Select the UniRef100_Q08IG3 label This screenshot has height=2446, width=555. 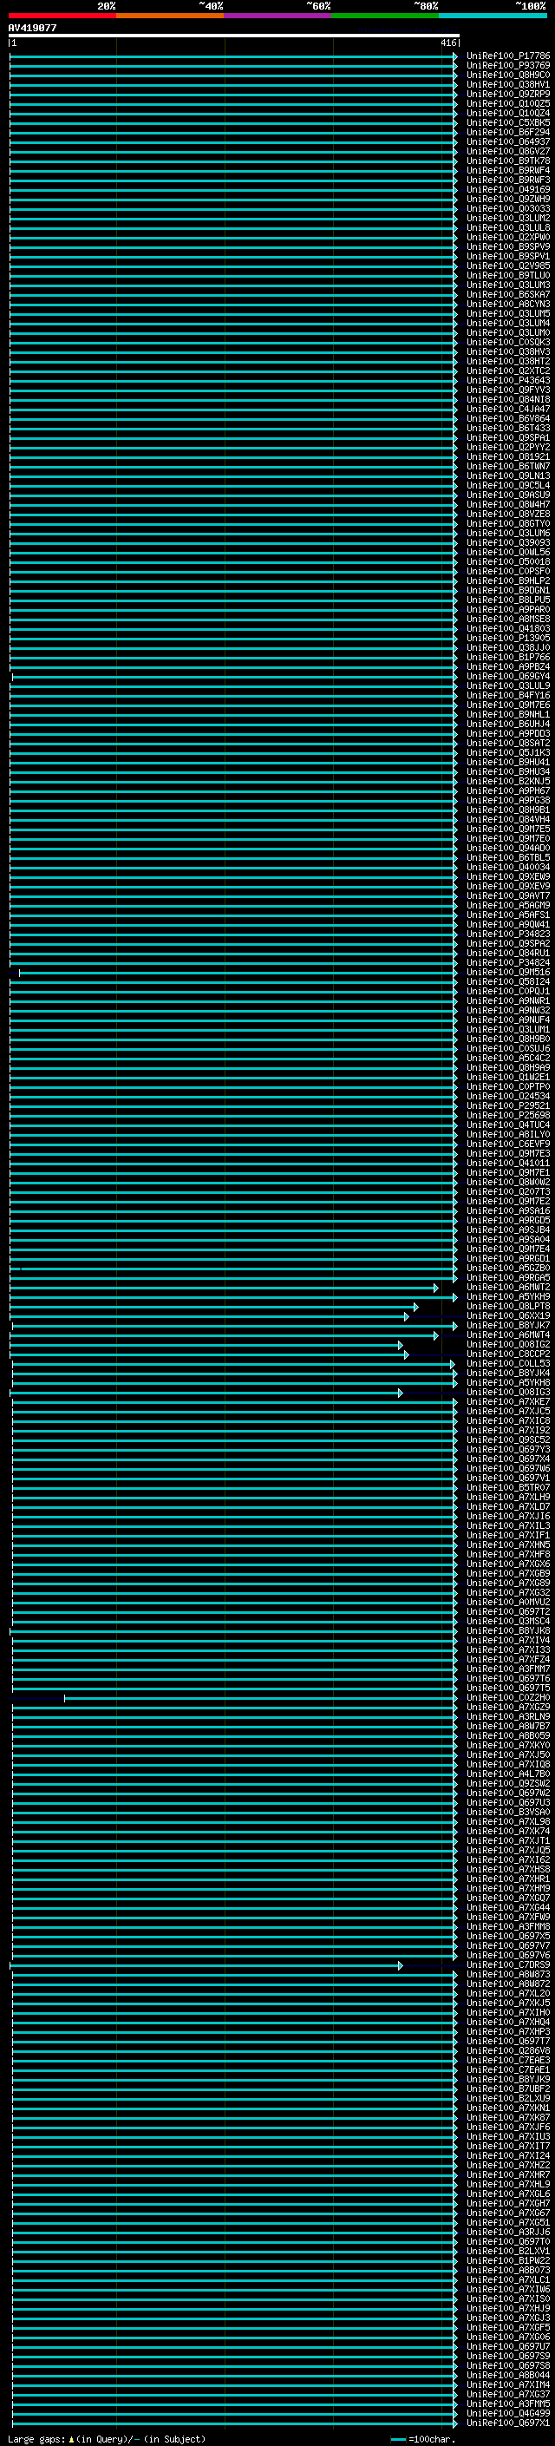(x=508, y=1392)
